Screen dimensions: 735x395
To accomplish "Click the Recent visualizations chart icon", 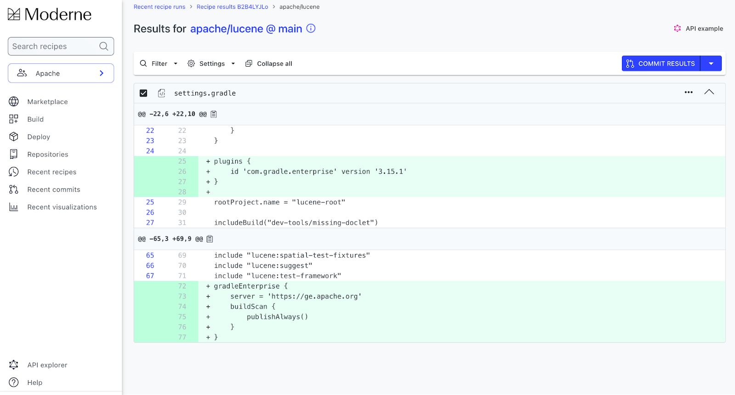I will (14, 207).
